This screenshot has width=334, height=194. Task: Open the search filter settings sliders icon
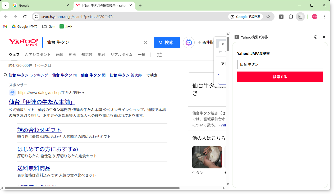159,55
